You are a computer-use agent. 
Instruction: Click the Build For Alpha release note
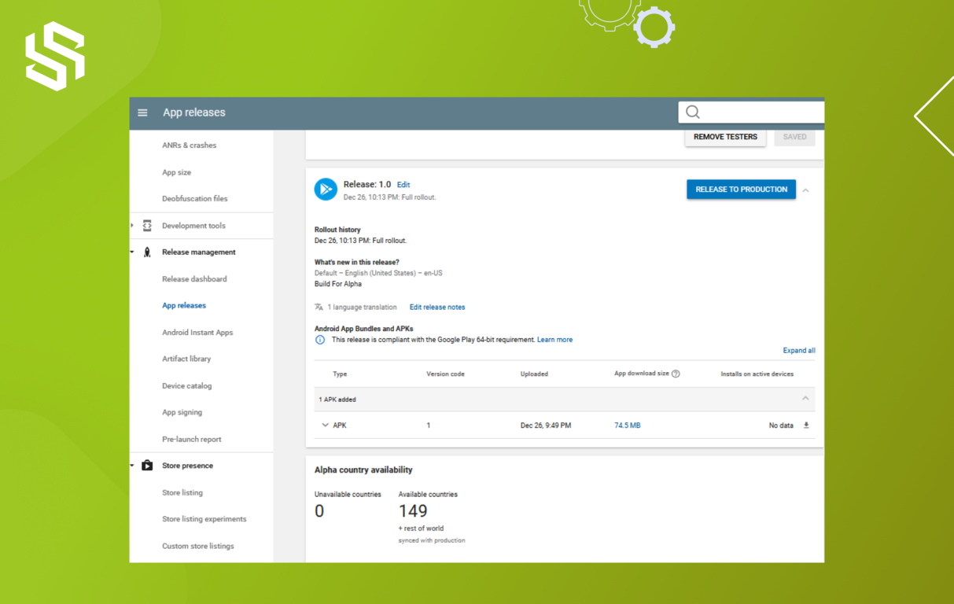[338, 284]
